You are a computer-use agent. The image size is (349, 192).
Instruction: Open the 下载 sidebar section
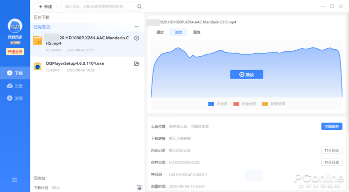tap(15, 73)
